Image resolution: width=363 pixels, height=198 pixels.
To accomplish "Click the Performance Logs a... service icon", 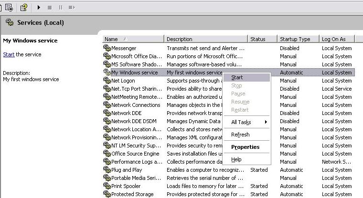I will [x=107, y=161].
